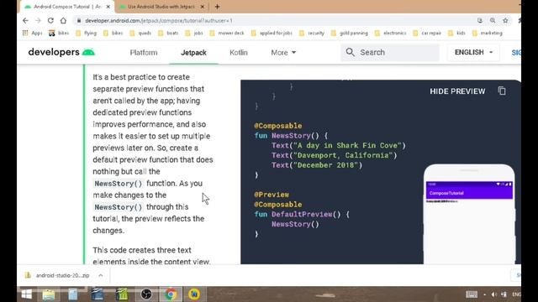Open the electronics bookmarks folder
Viewport: 538px width, 302px height.
tap(390, 33)
